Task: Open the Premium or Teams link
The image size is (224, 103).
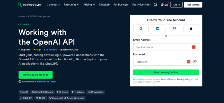Action: [x=46, y=82]
